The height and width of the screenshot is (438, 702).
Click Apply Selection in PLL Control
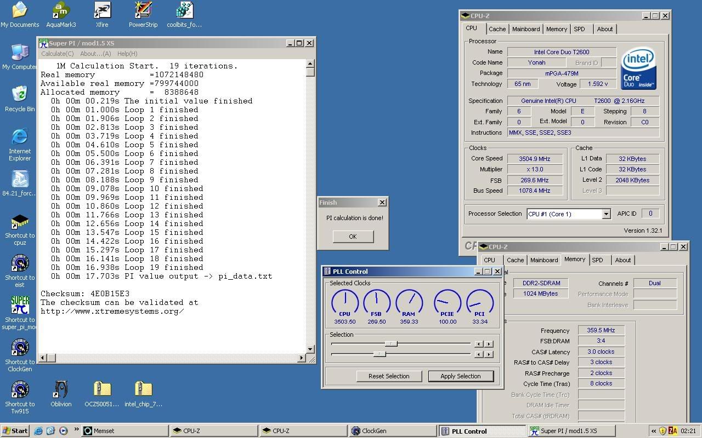pos(460,376)
